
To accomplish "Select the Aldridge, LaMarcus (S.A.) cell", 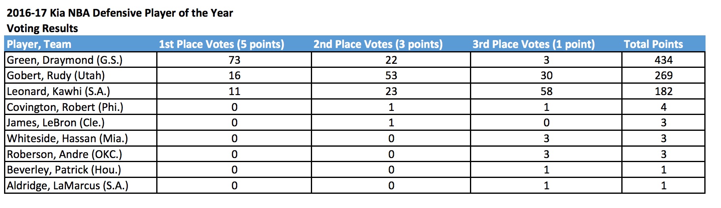I will click(68, 186).
